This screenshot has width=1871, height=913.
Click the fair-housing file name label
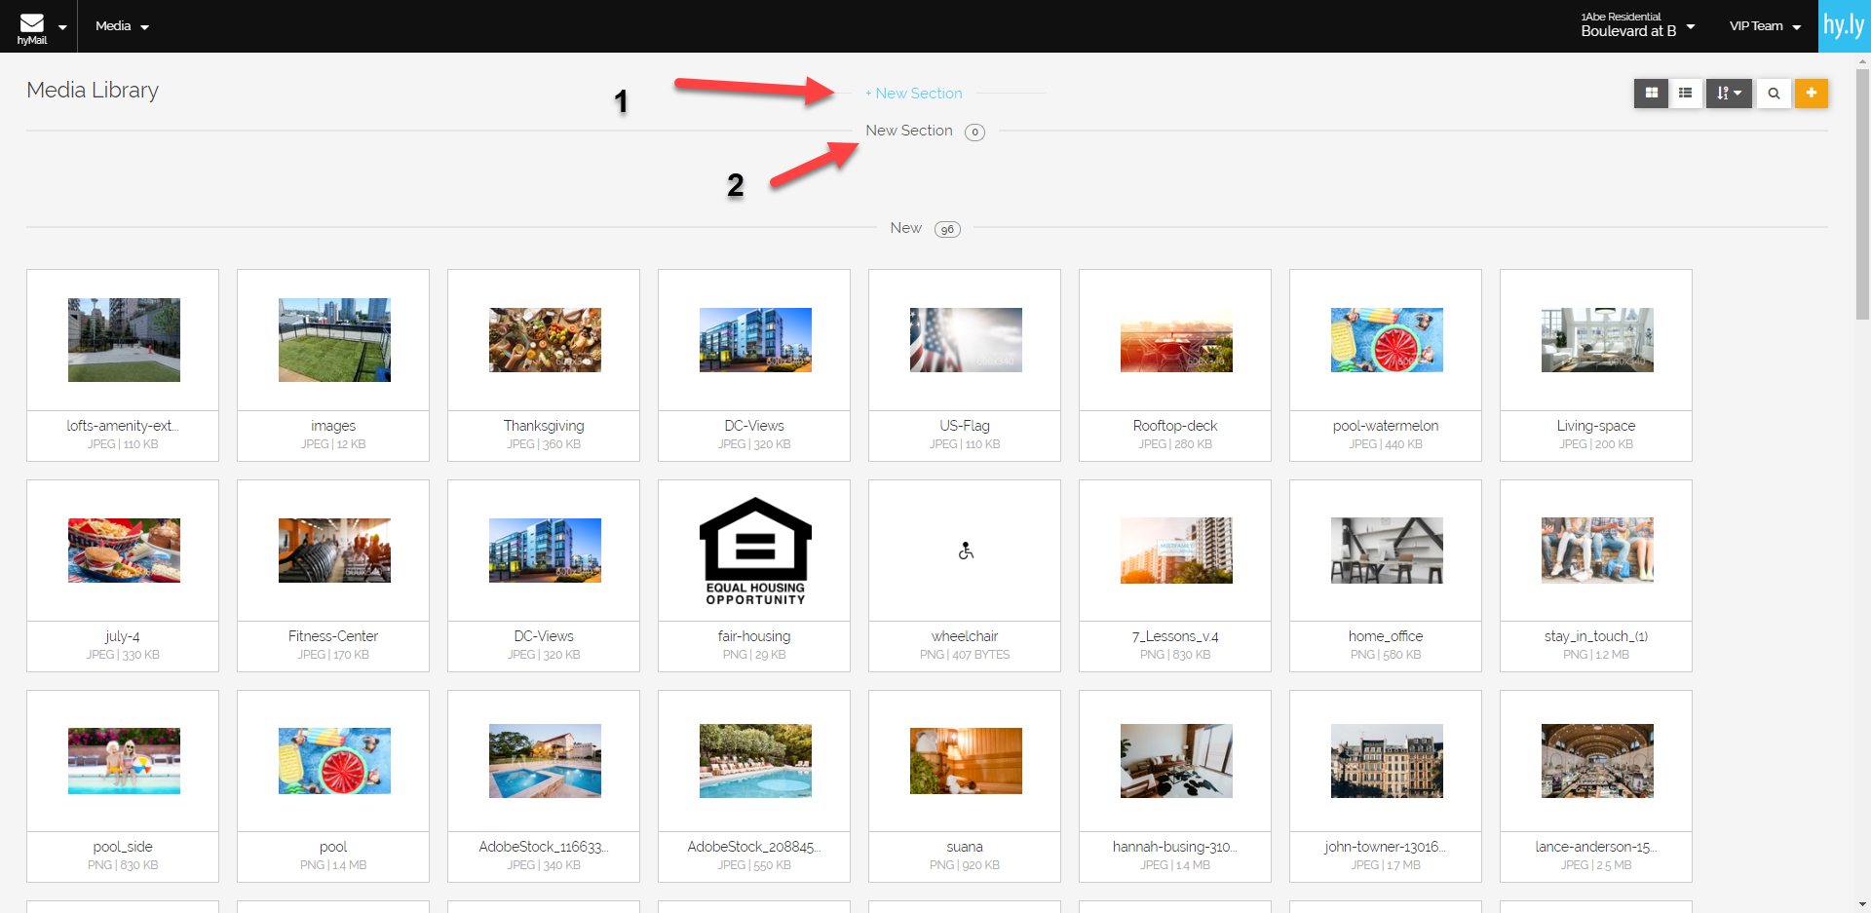[x=754, y=636]
